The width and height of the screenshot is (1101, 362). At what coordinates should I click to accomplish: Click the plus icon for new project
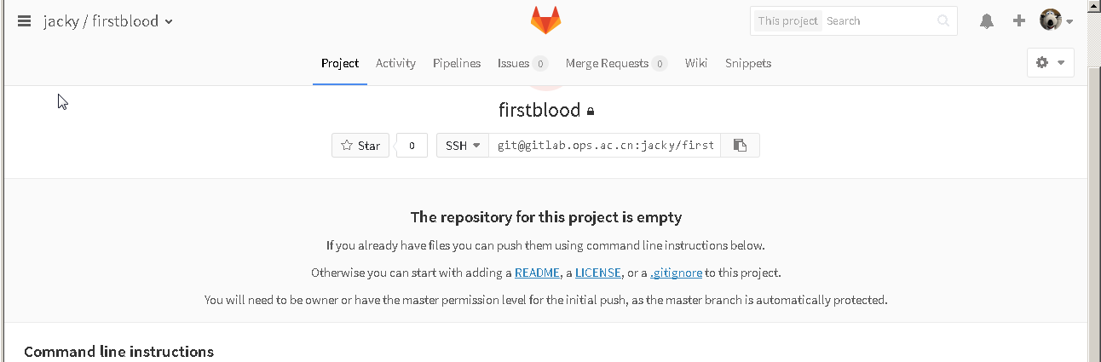pos(1019,21)
